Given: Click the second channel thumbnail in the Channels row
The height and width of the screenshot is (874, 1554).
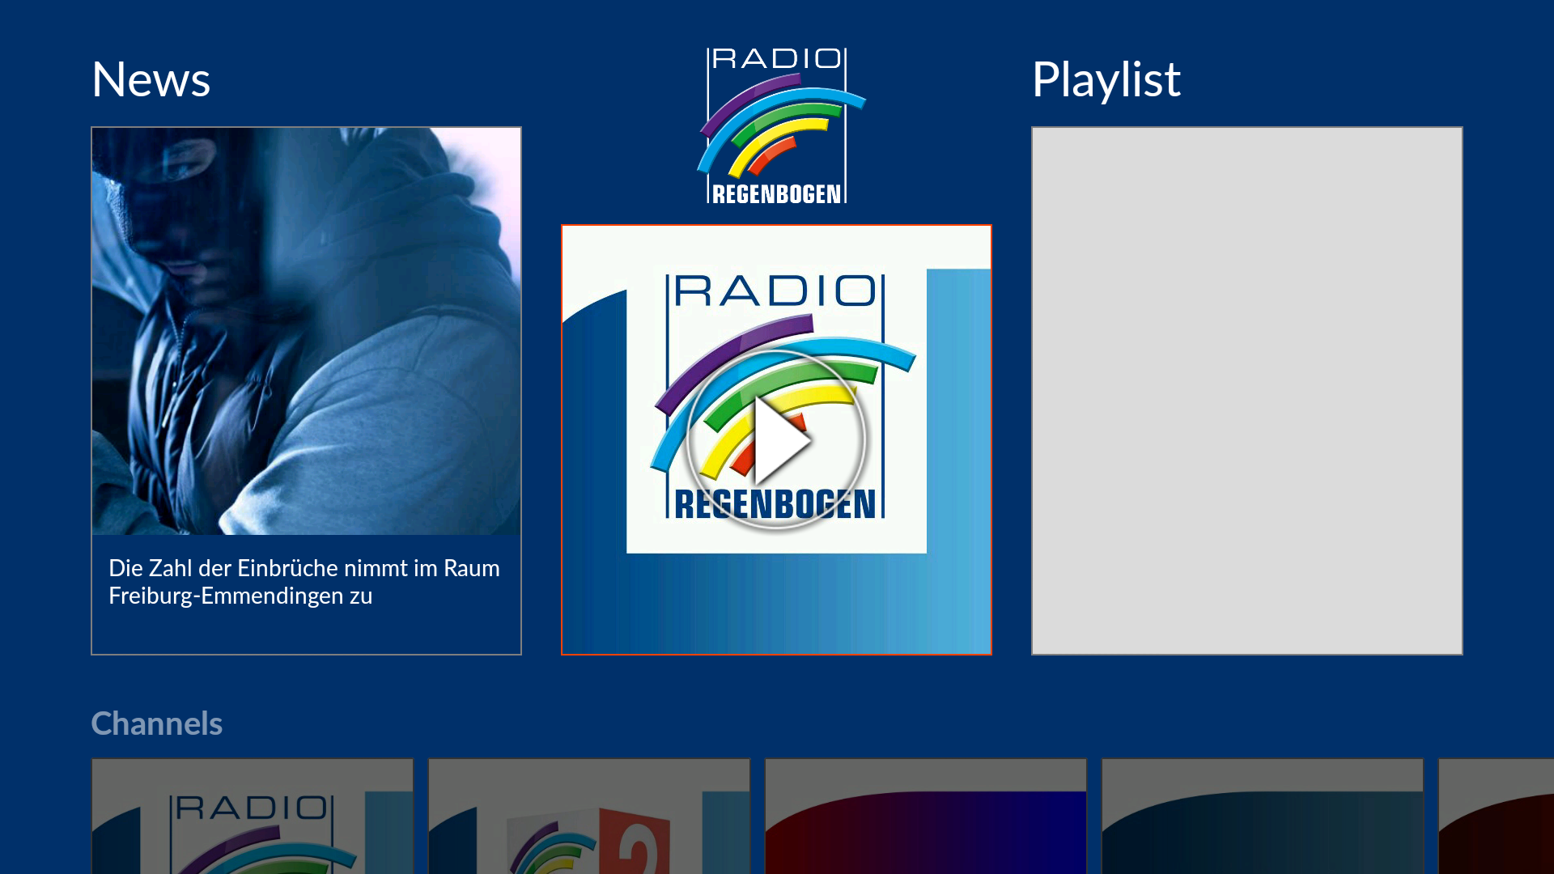Looking at the screenshot, I should [x=588, y=816].
